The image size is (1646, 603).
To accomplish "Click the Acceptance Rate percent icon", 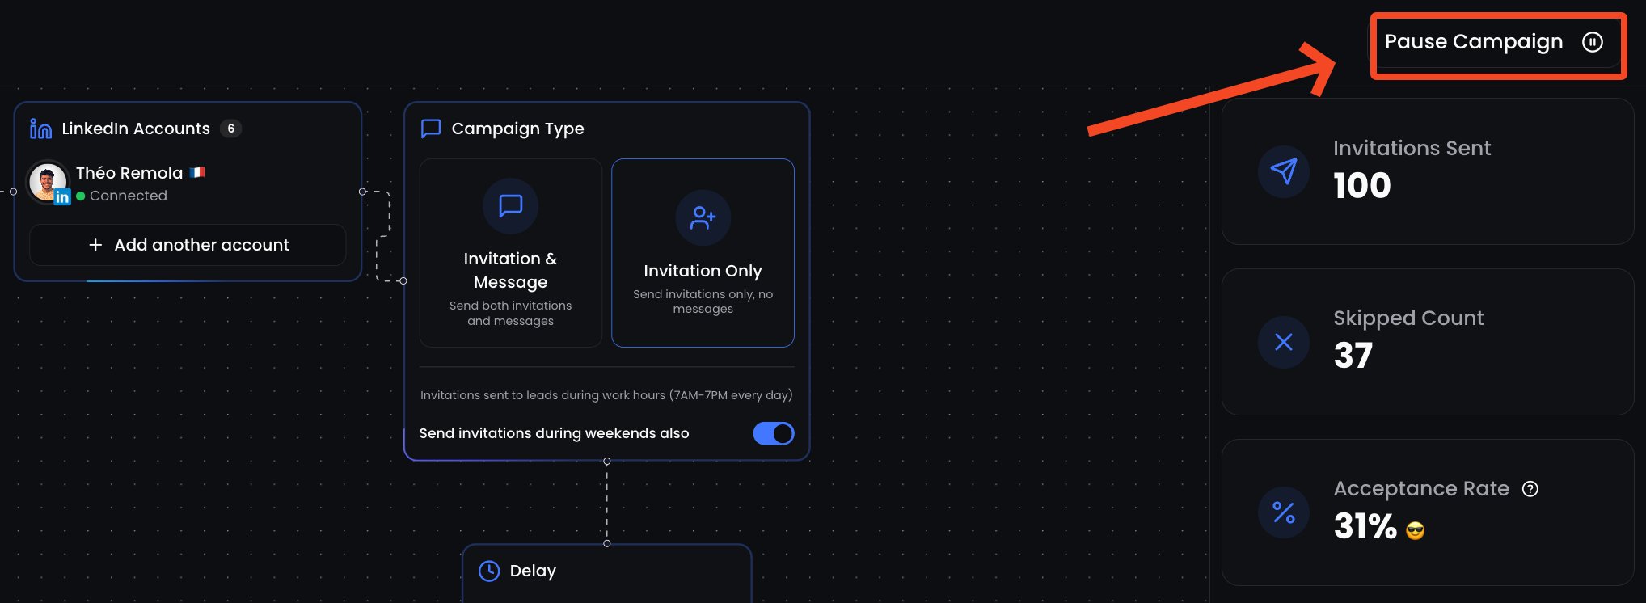I will point(1284,512).
